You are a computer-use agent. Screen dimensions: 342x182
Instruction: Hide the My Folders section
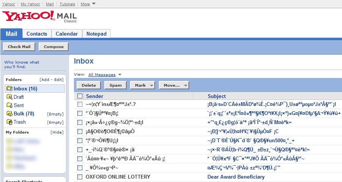[x=57, y=132]
